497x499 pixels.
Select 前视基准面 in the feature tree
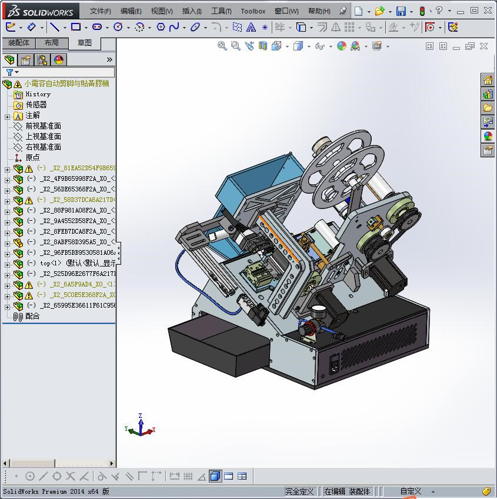(x=43, y=126)
